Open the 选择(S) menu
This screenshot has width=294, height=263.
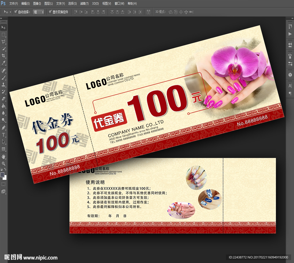[x=72, y=3]
